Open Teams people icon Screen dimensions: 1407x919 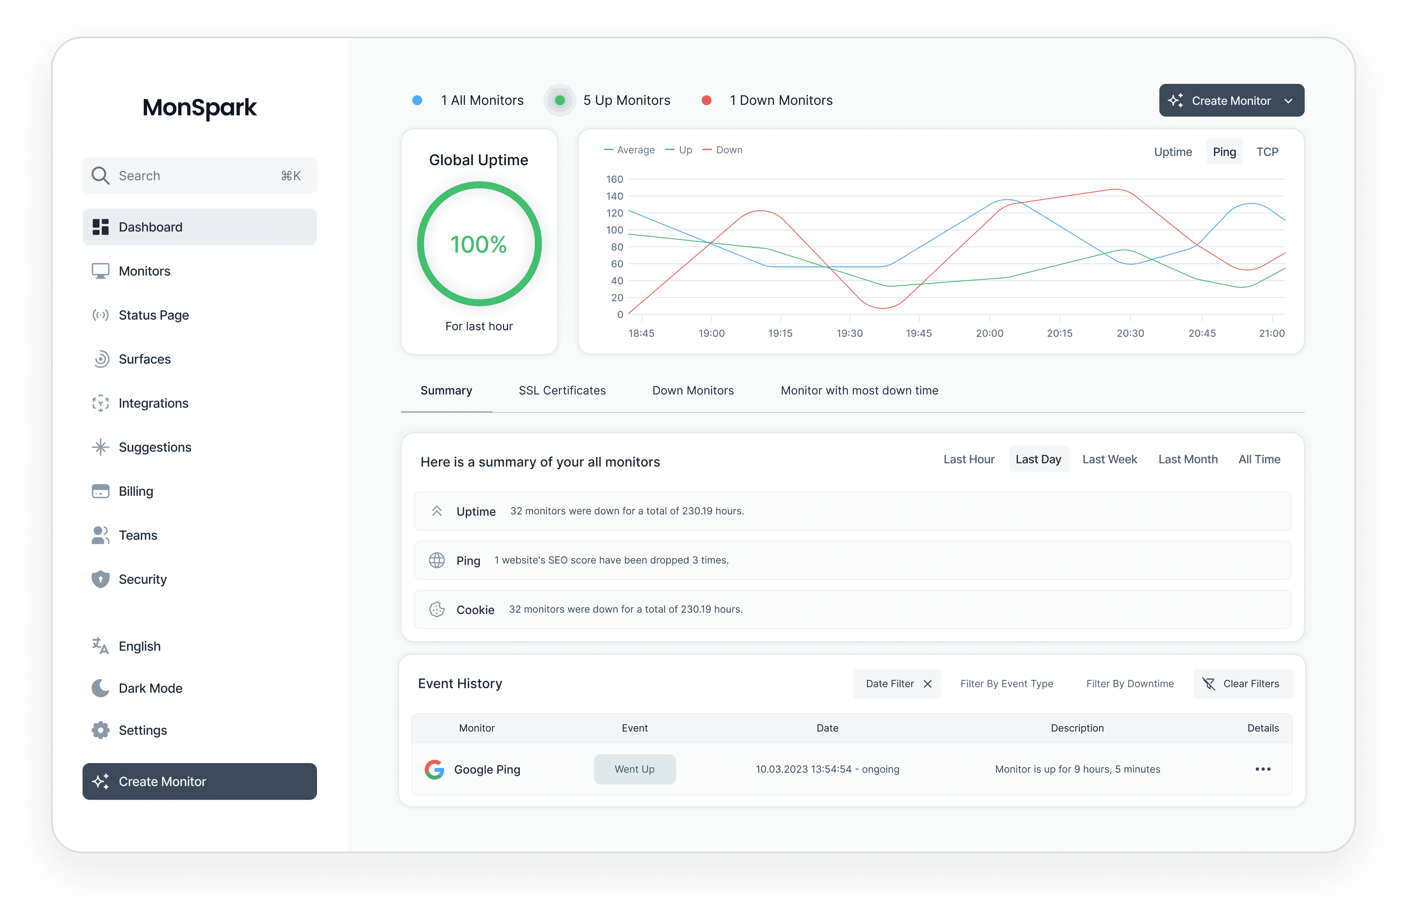(101, 535)
